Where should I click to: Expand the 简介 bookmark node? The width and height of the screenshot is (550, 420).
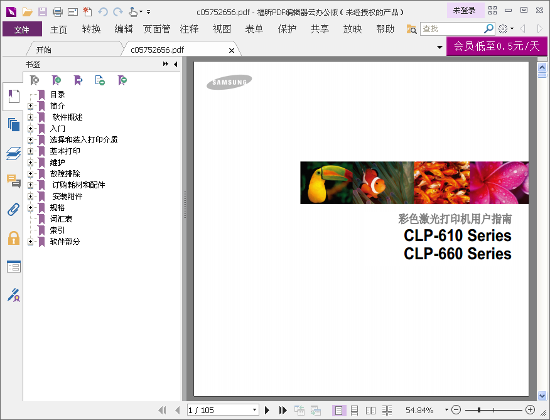(30, 105)
